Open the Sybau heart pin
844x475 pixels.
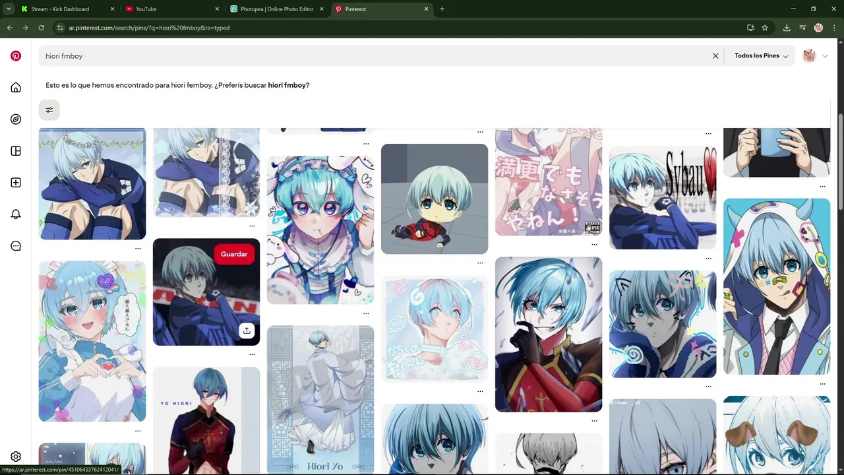click(x=663, y=198)
